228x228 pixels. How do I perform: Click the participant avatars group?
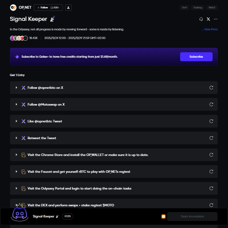[19, 38]
